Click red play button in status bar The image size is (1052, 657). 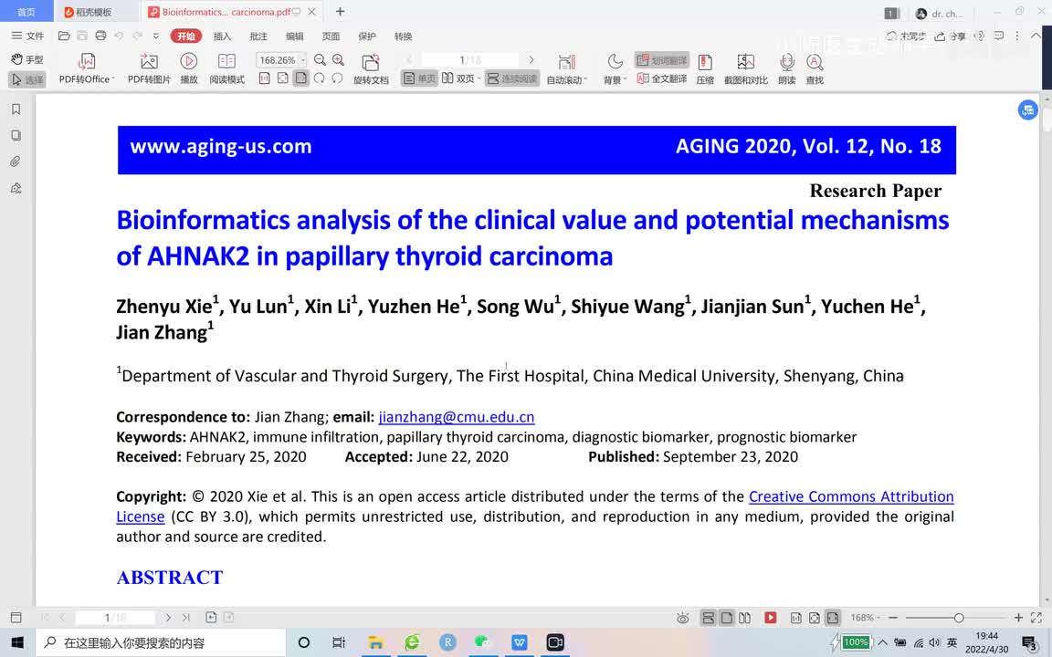click(770, 618)
